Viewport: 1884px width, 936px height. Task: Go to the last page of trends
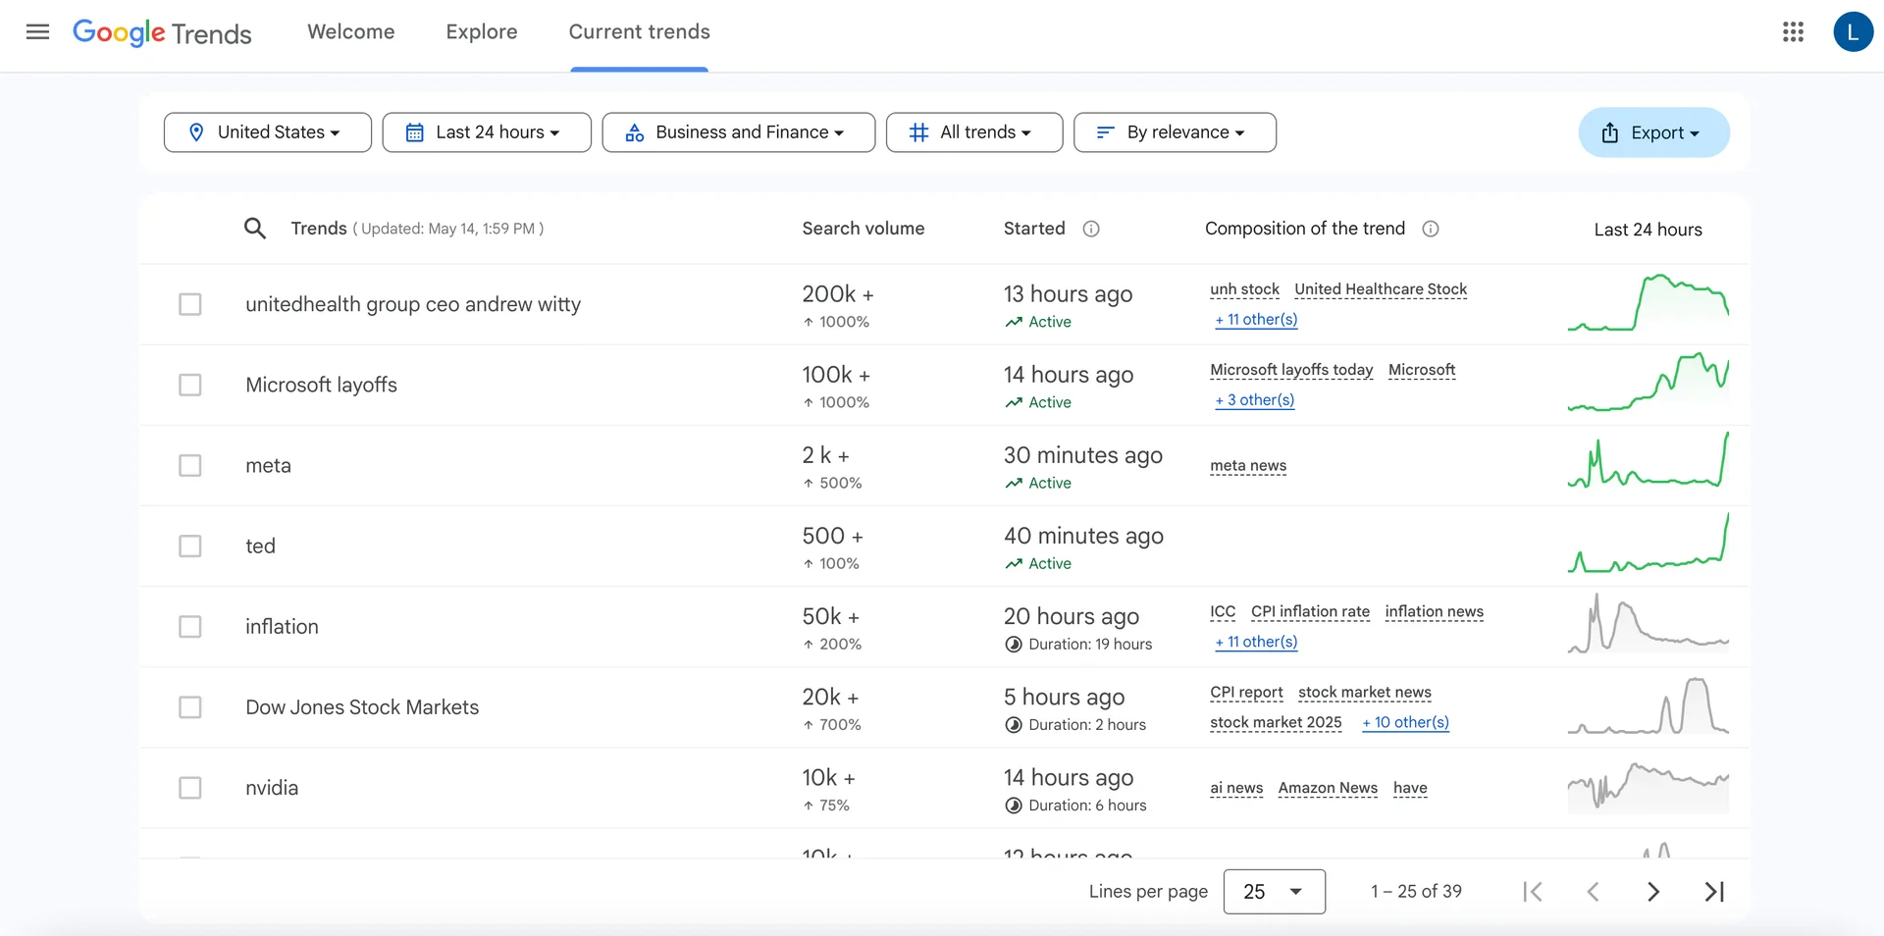[x=1714, y=891]
